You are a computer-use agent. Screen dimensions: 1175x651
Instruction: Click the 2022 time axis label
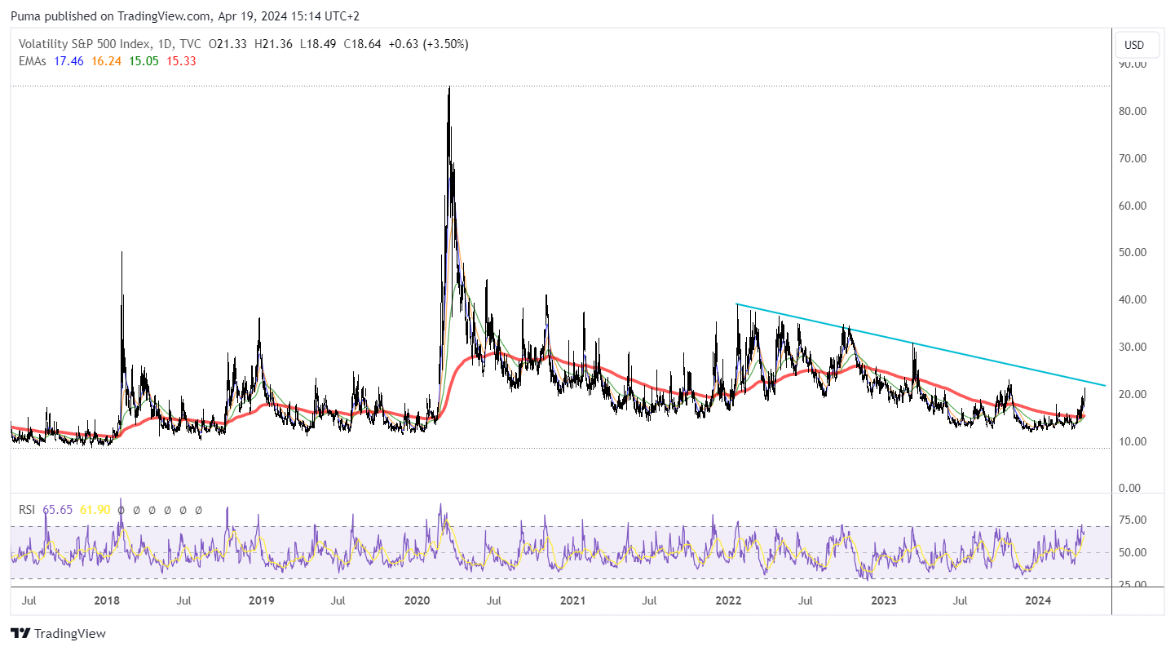727,601
